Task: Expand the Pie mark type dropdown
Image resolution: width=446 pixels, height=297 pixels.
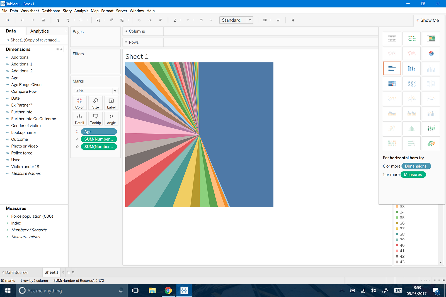Action: click(x=115, y=91)
